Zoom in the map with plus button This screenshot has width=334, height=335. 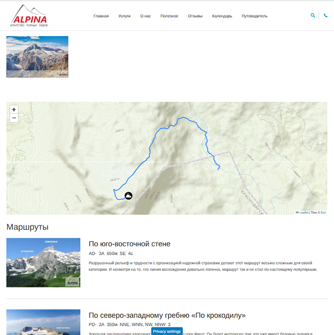point(14,110)
